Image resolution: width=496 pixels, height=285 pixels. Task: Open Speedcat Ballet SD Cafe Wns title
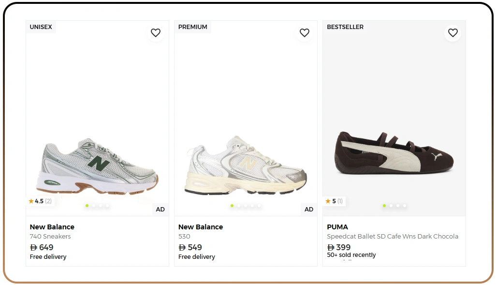click(393, 237)
